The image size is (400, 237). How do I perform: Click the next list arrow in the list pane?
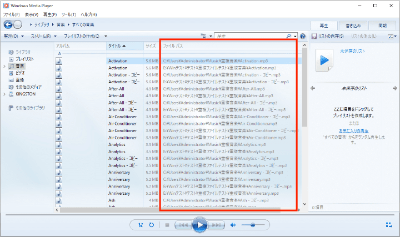click(395, 88)
